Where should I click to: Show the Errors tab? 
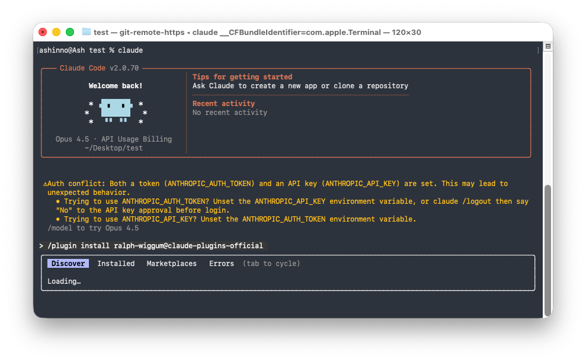(221, 264)
